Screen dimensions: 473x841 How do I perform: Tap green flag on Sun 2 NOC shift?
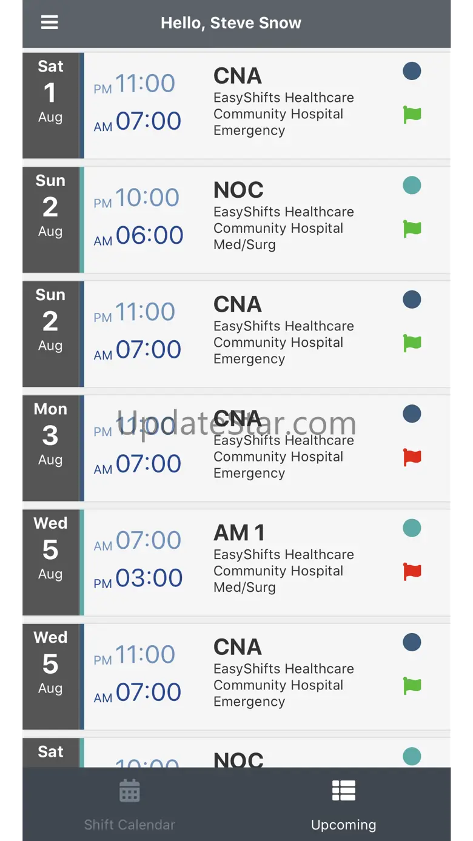click(412, 229)
